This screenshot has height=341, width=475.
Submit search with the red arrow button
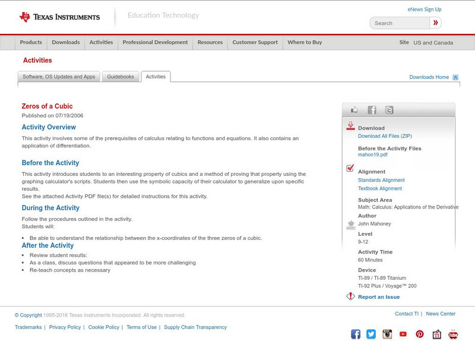pos(435,23)
